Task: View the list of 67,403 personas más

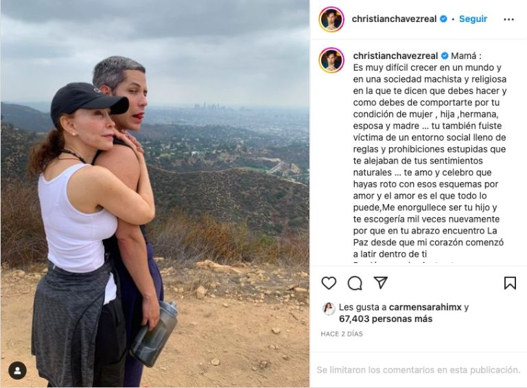Action: 386,319
